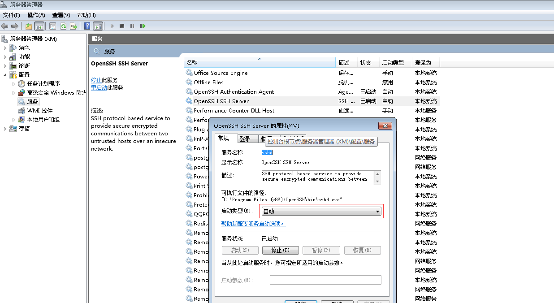Click the Refresh toolbar icon
This screenshot has width=554, height=303.
(x=63, y=26)
